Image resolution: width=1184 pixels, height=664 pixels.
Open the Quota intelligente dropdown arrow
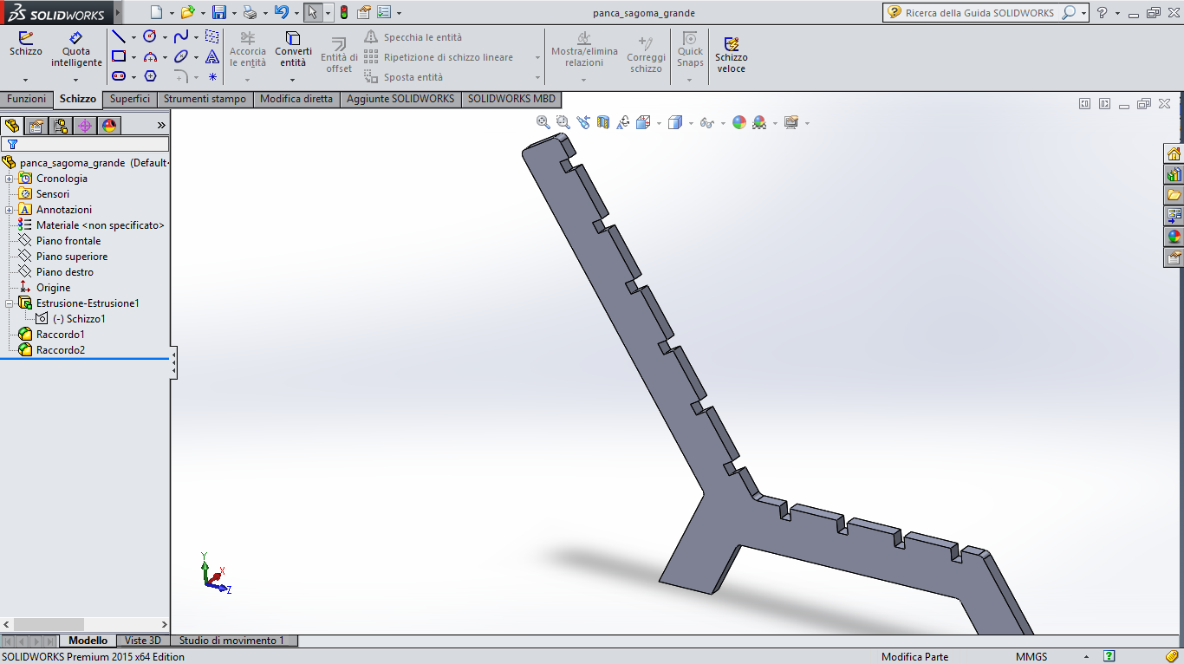pos(75,80)
